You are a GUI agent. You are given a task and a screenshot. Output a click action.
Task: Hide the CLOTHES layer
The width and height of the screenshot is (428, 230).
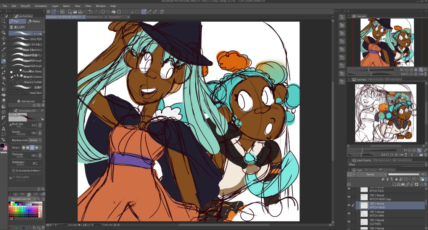coord(349,222)
